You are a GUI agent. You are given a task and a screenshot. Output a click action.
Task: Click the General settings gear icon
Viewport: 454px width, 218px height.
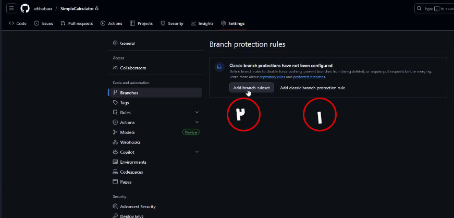(x=115, y=43)
